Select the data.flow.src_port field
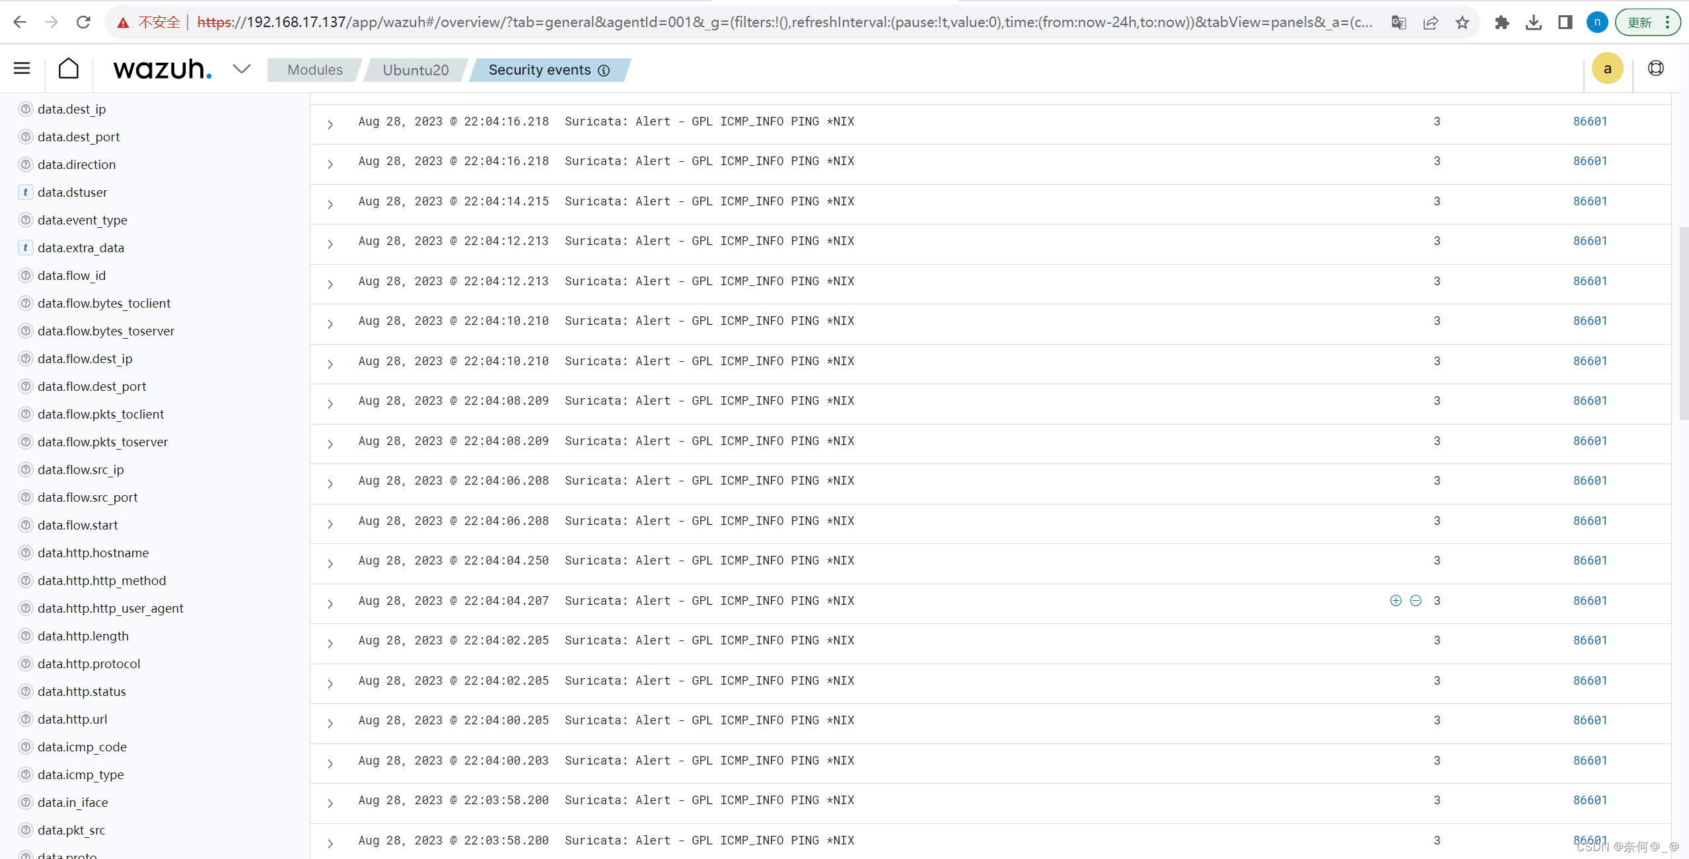Screen dimensions: 1689x859 87,497
